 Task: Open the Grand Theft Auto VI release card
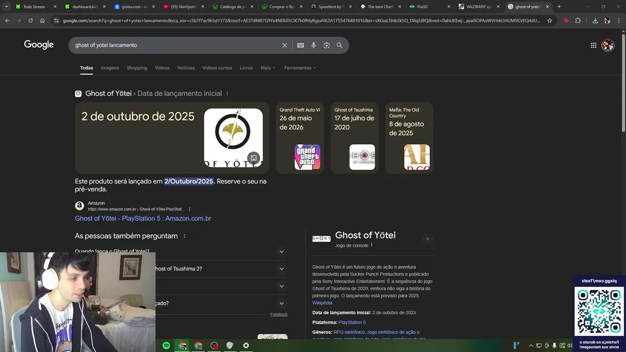coord(300,138)
